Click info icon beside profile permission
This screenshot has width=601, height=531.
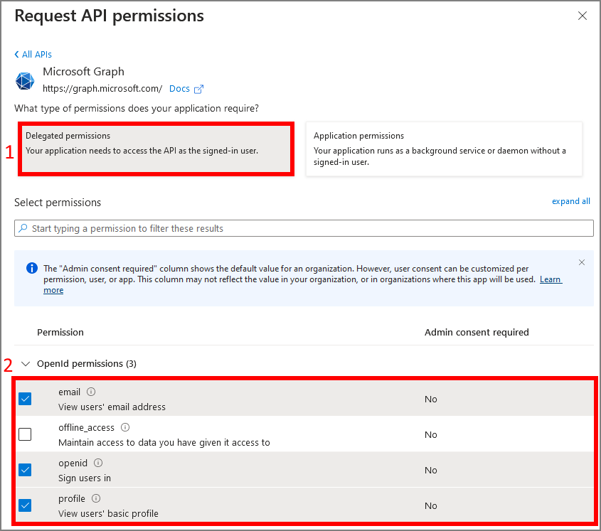coord(96,498)
